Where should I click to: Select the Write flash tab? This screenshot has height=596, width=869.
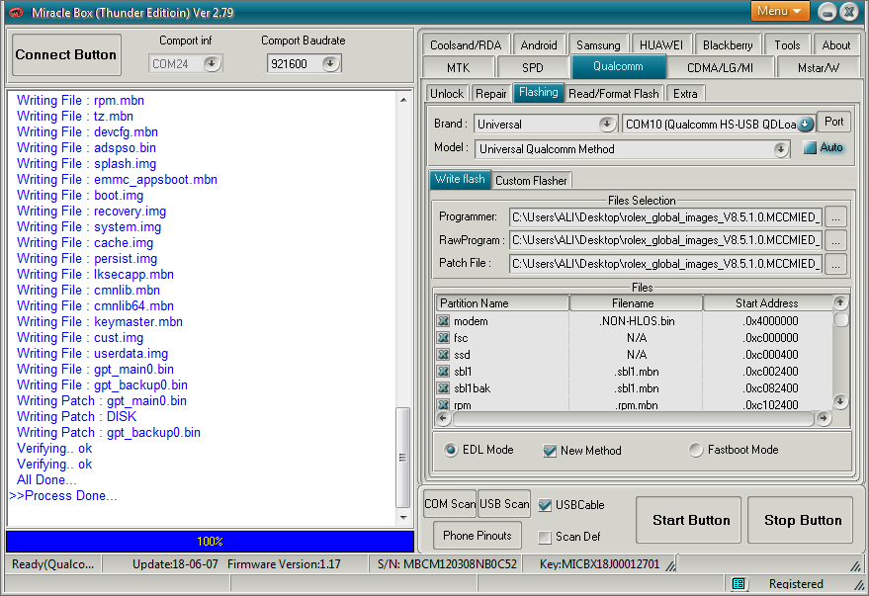(460, 180)
